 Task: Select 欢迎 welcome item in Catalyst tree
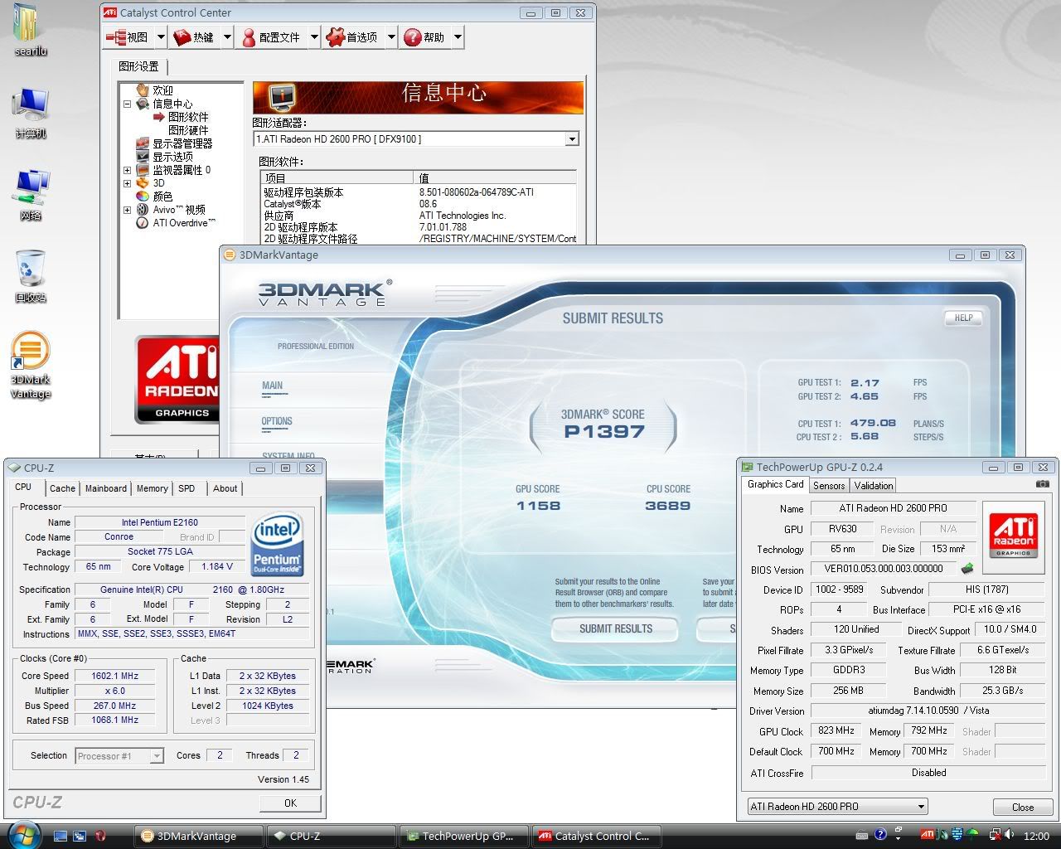pos(162,90)
